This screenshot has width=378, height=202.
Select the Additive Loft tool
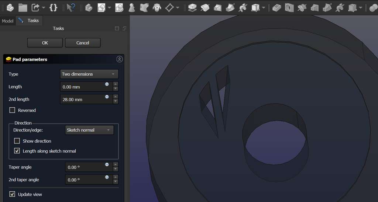pos(217,8)
